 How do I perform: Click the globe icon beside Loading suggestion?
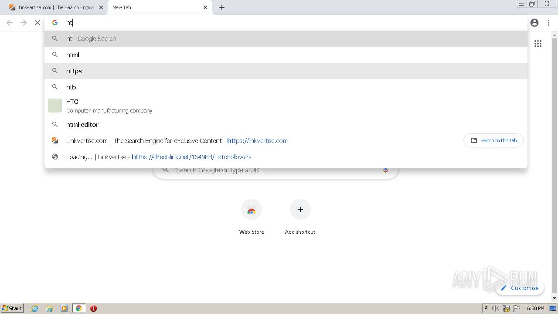[x=55, y=157]
